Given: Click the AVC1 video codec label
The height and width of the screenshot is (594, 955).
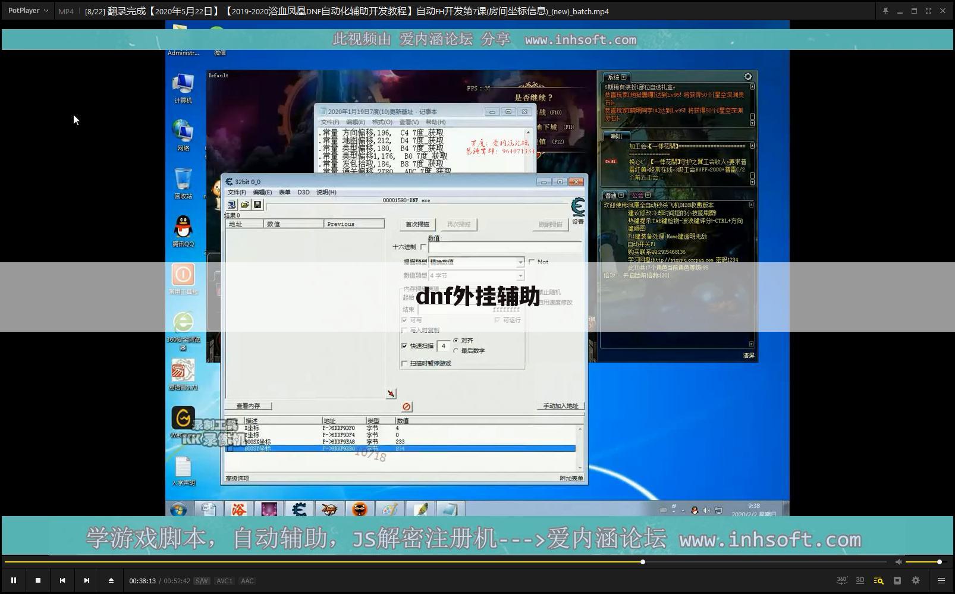Looking at the screenshot, I should [225, 581].
